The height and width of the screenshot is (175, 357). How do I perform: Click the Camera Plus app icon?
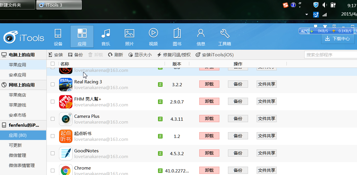click(66, 119)
